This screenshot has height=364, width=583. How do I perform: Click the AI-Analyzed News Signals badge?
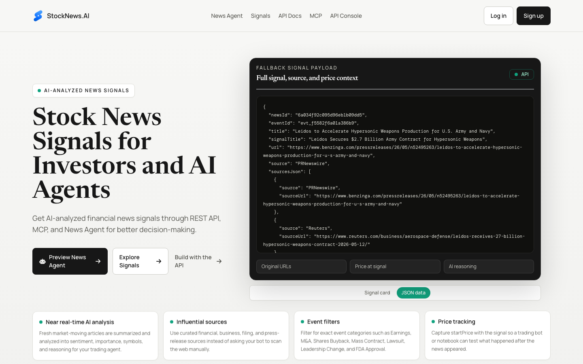click(83, 91)
